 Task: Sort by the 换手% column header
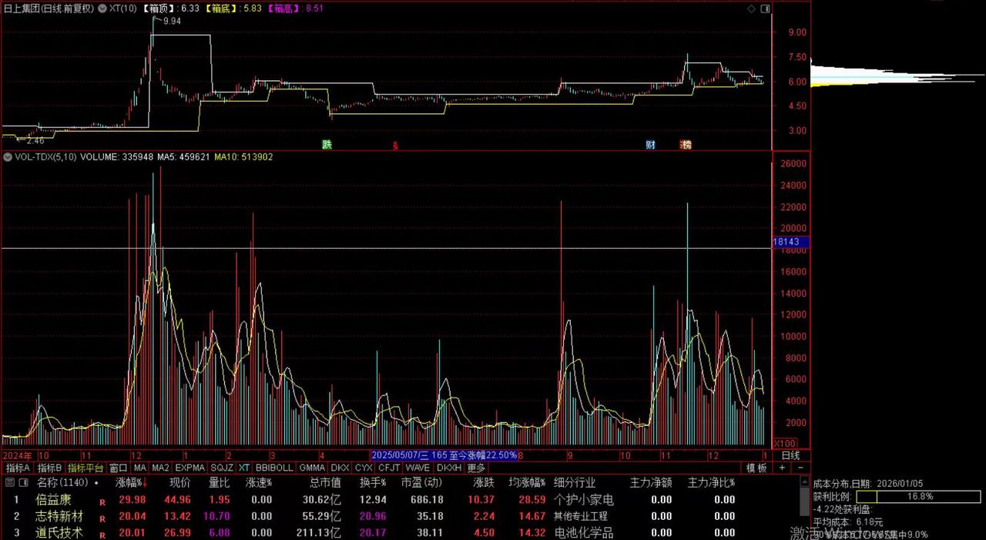374,482
